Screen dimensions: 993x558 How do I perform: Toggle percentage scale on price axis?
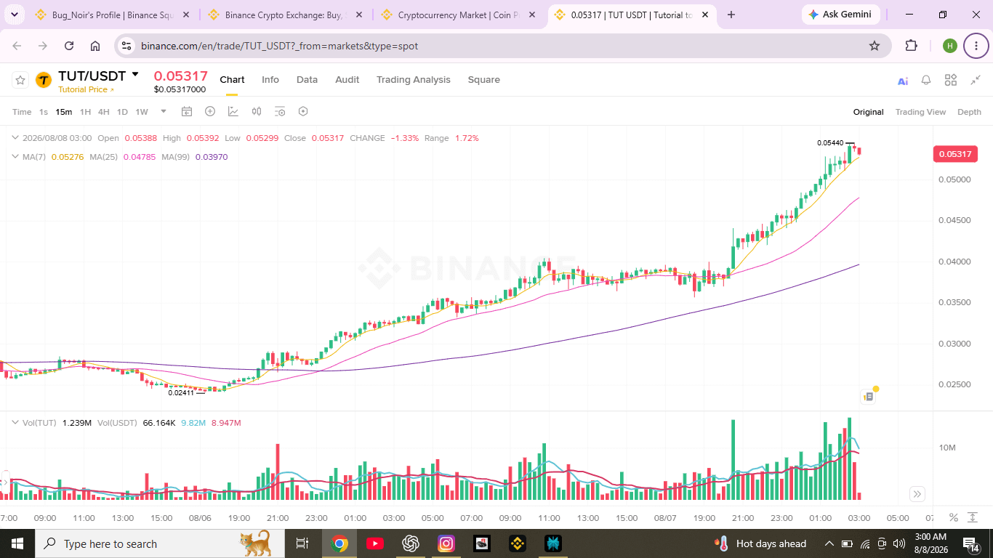tap(954, 517)
